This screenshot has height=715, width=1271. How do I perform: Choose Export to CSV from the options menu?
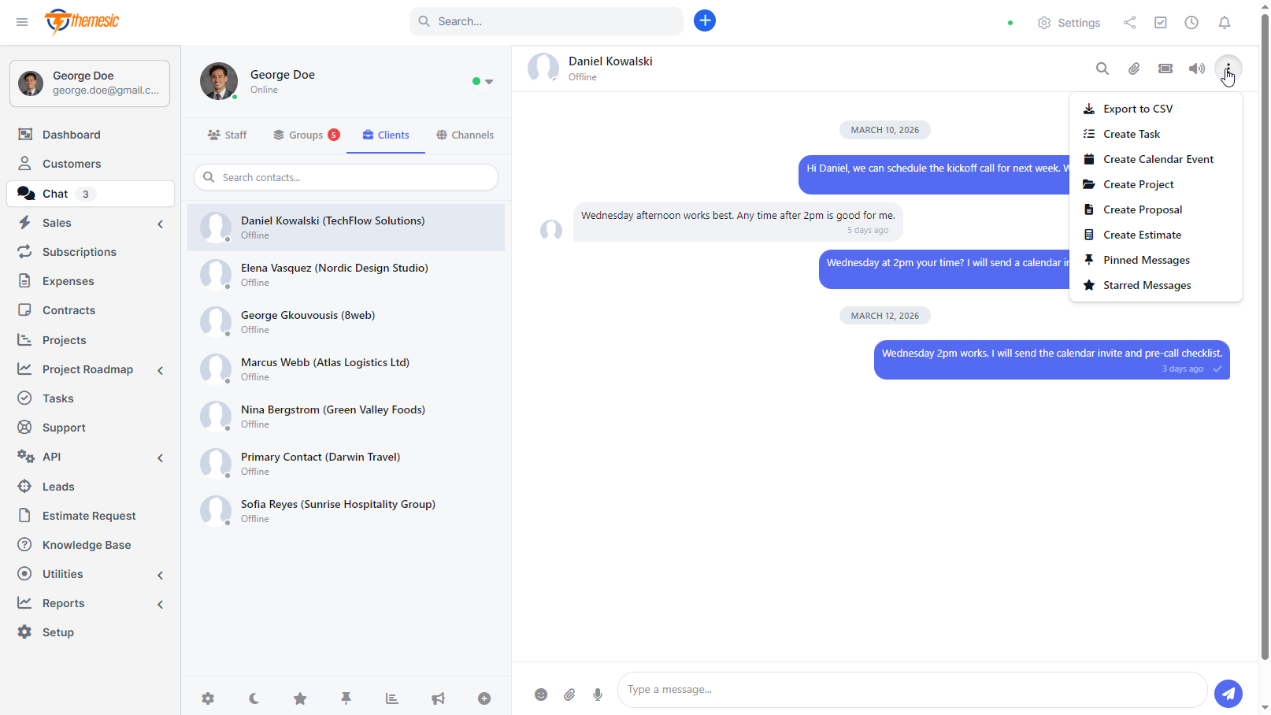[x=1138, y=108]
